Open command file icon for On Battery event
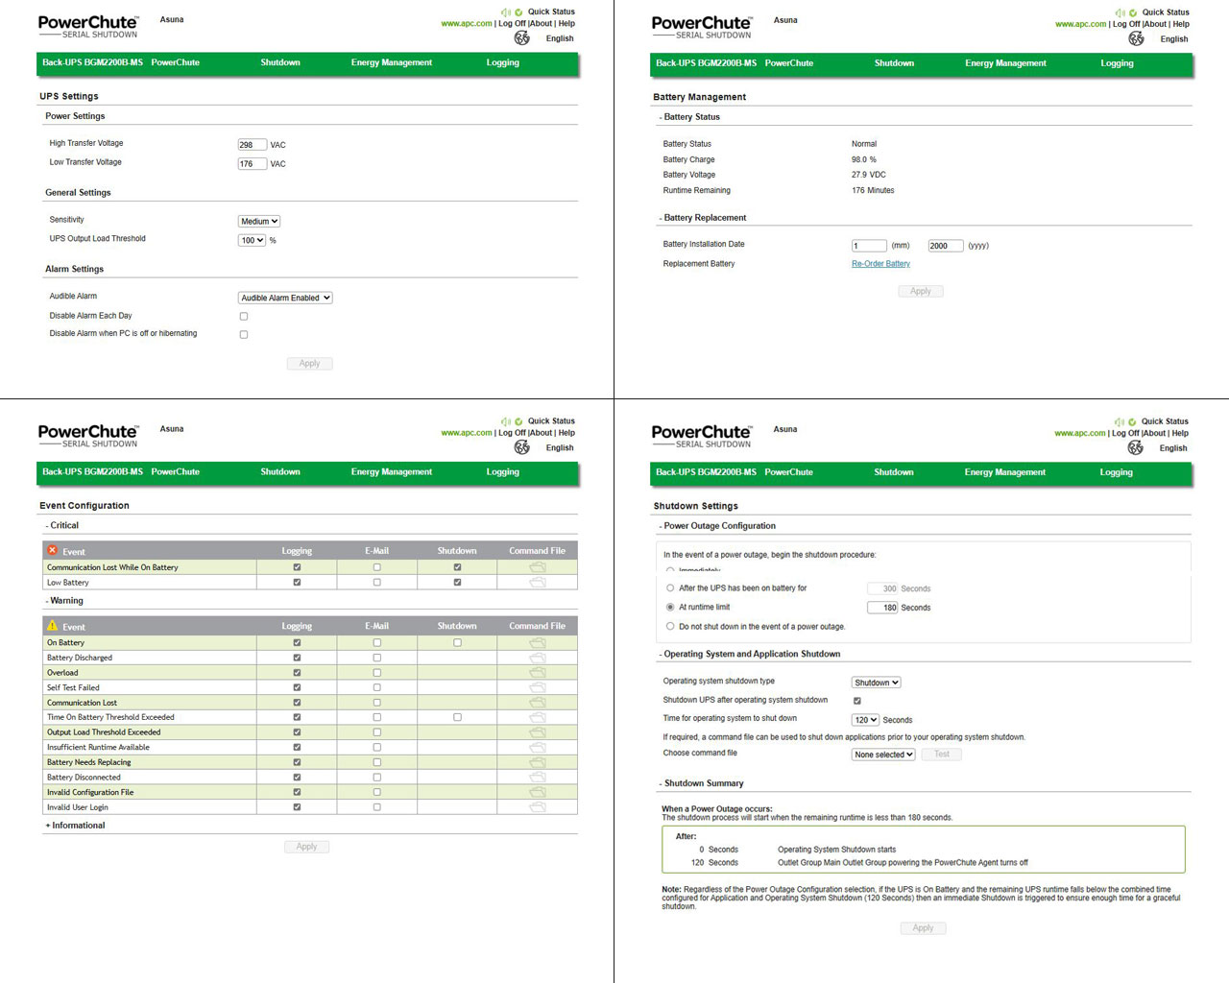1229x983 pixels. pyautogui.click(x=538, y=642)
